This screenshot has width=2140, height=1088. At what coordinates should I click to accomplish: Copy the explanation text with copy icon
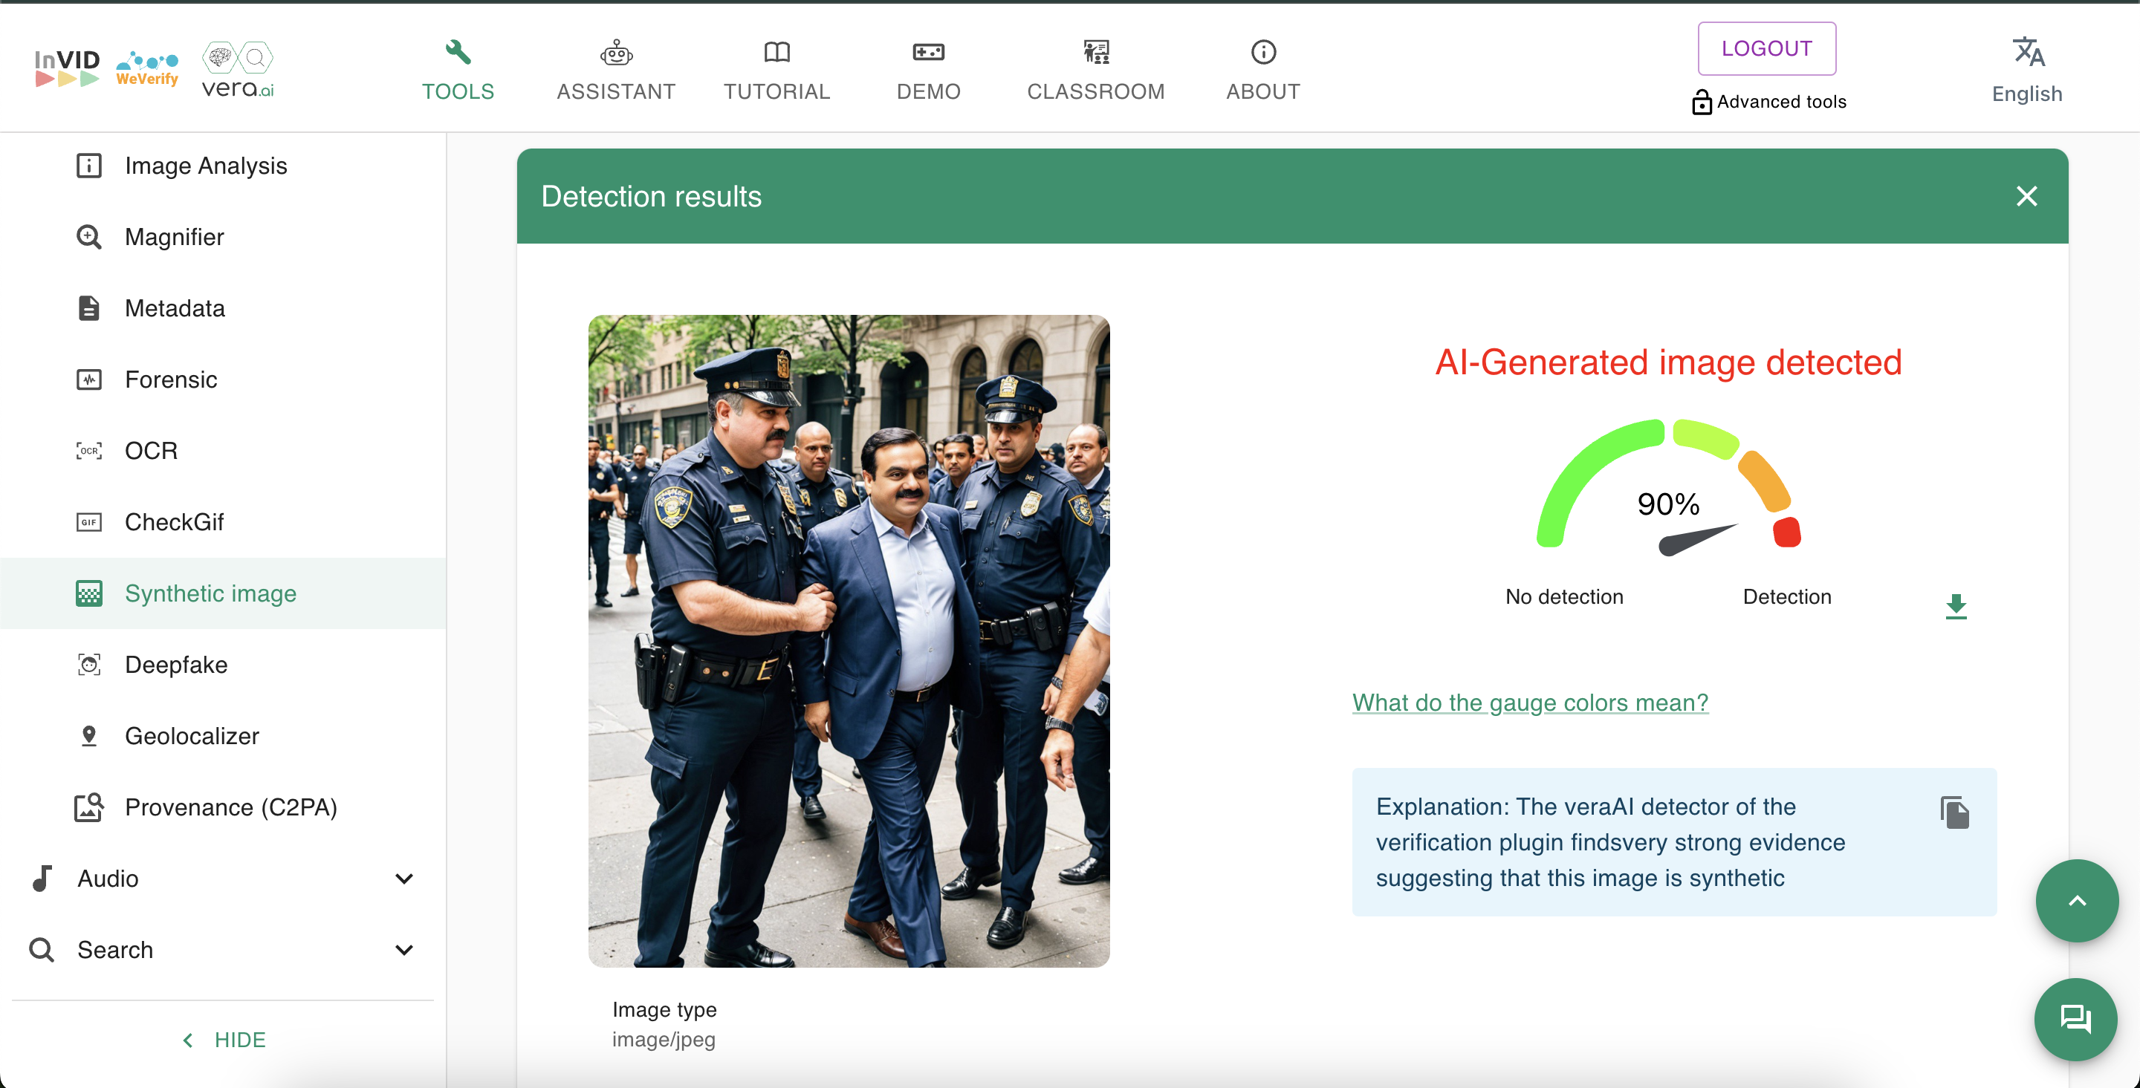(1954, 812)
